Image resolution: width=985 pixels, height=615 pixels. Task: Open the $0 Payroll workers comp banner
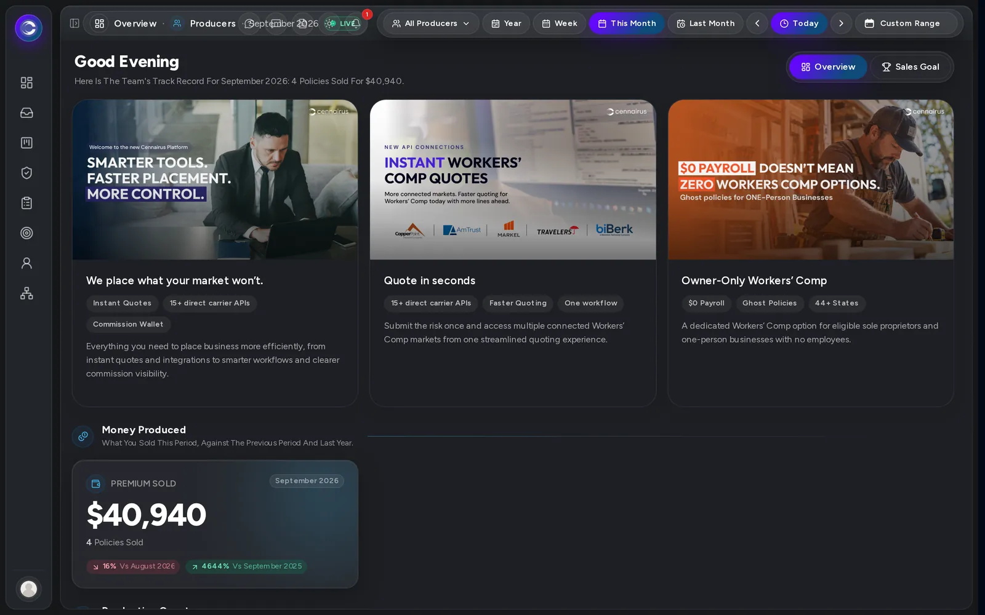click(811, 180)
